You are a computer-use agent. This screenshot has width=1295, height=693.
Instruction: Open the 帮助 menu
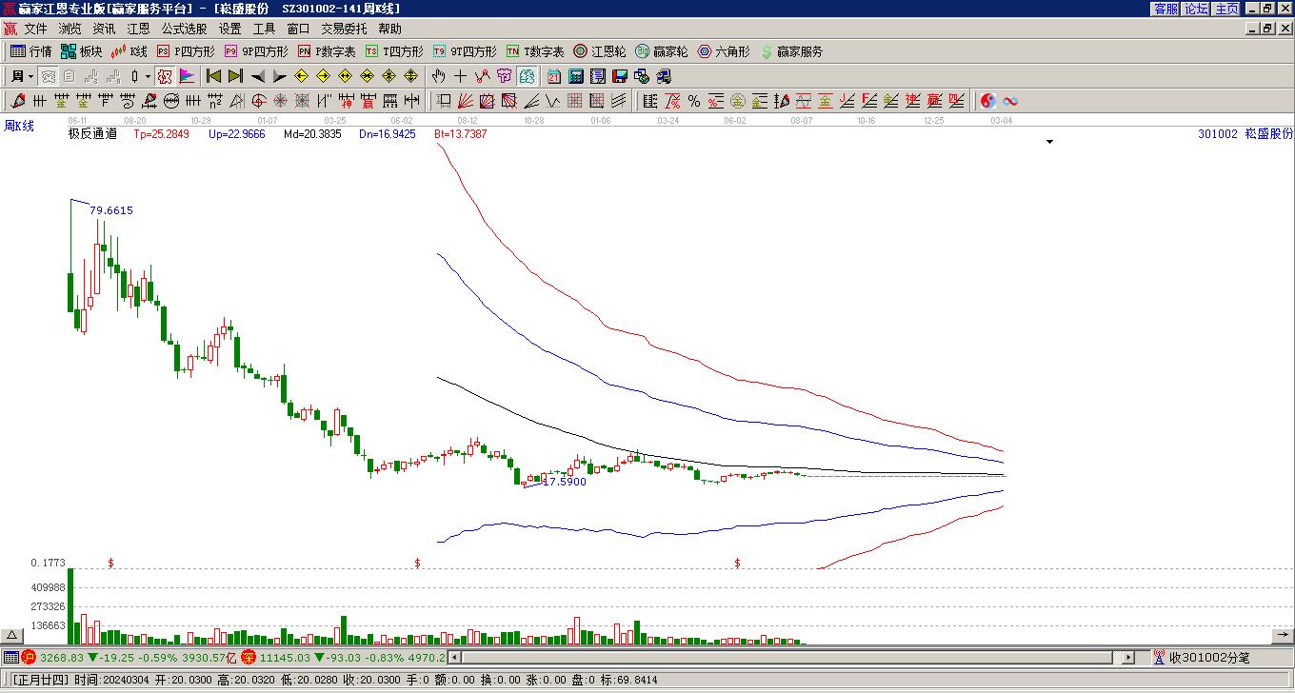click(389, 29)
